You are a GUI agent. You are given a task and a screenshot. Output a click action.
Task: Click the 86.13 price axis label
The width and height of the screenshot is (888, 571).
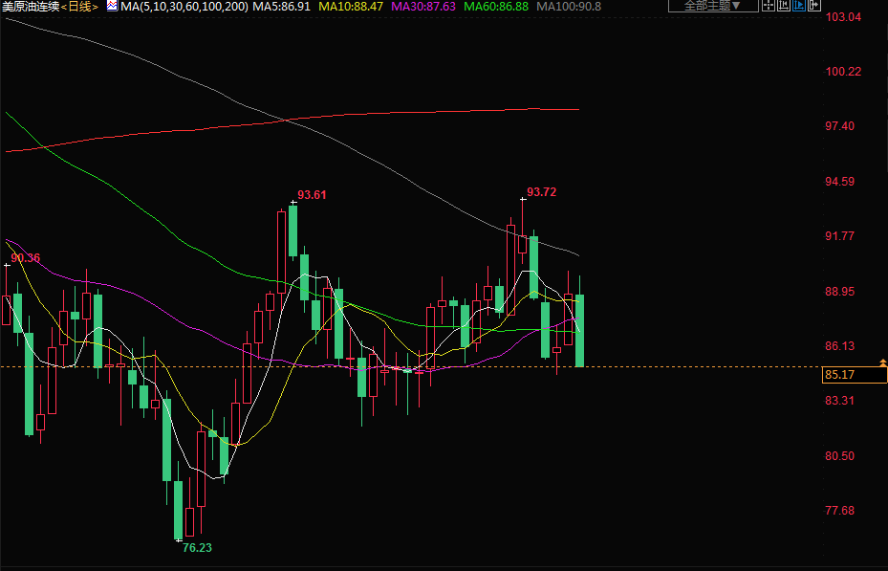[x=840, y=346]
